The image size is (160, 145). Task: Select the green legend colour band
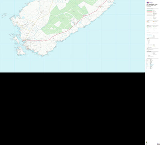click(150, 11)
